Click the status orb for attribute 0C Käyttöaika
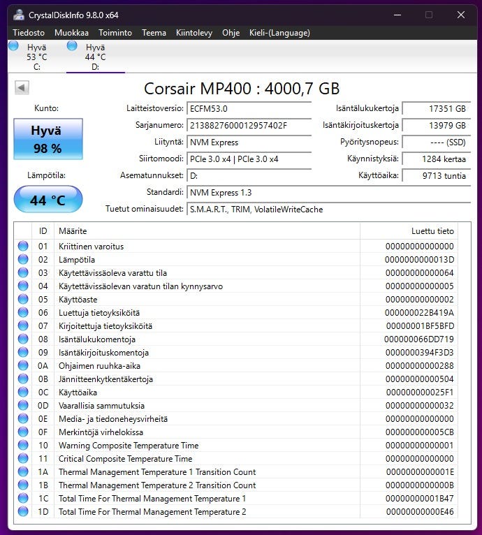The height and width of the screenshot is (535, 482). coord(23,392)
